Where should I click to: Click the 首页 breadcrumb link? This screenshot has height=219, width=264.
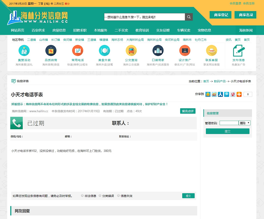(206, 81)
